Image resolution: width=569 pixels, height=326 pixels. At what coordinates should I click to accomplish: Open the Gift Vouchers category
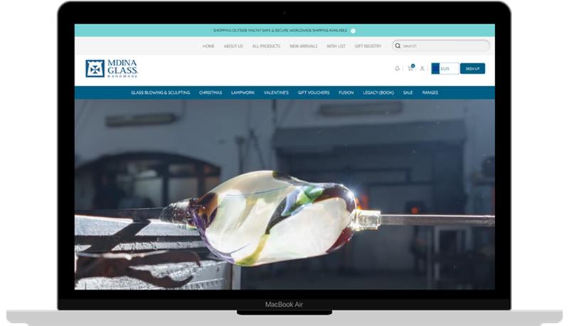pyautogui.click(x=312, y=93)
